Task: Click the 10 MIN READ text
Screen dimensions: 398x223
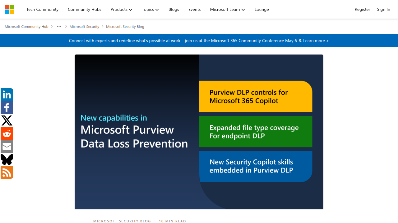Action: pos(173,221)
